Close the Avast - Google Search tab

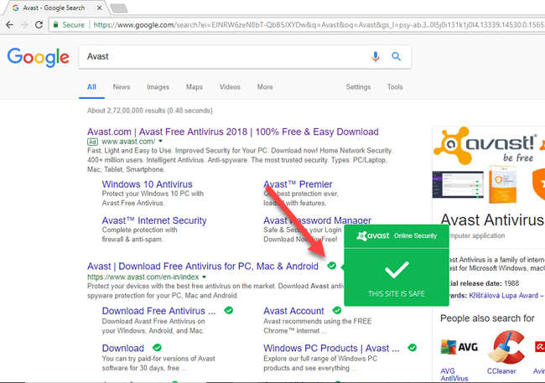click(x=100, y=8)
